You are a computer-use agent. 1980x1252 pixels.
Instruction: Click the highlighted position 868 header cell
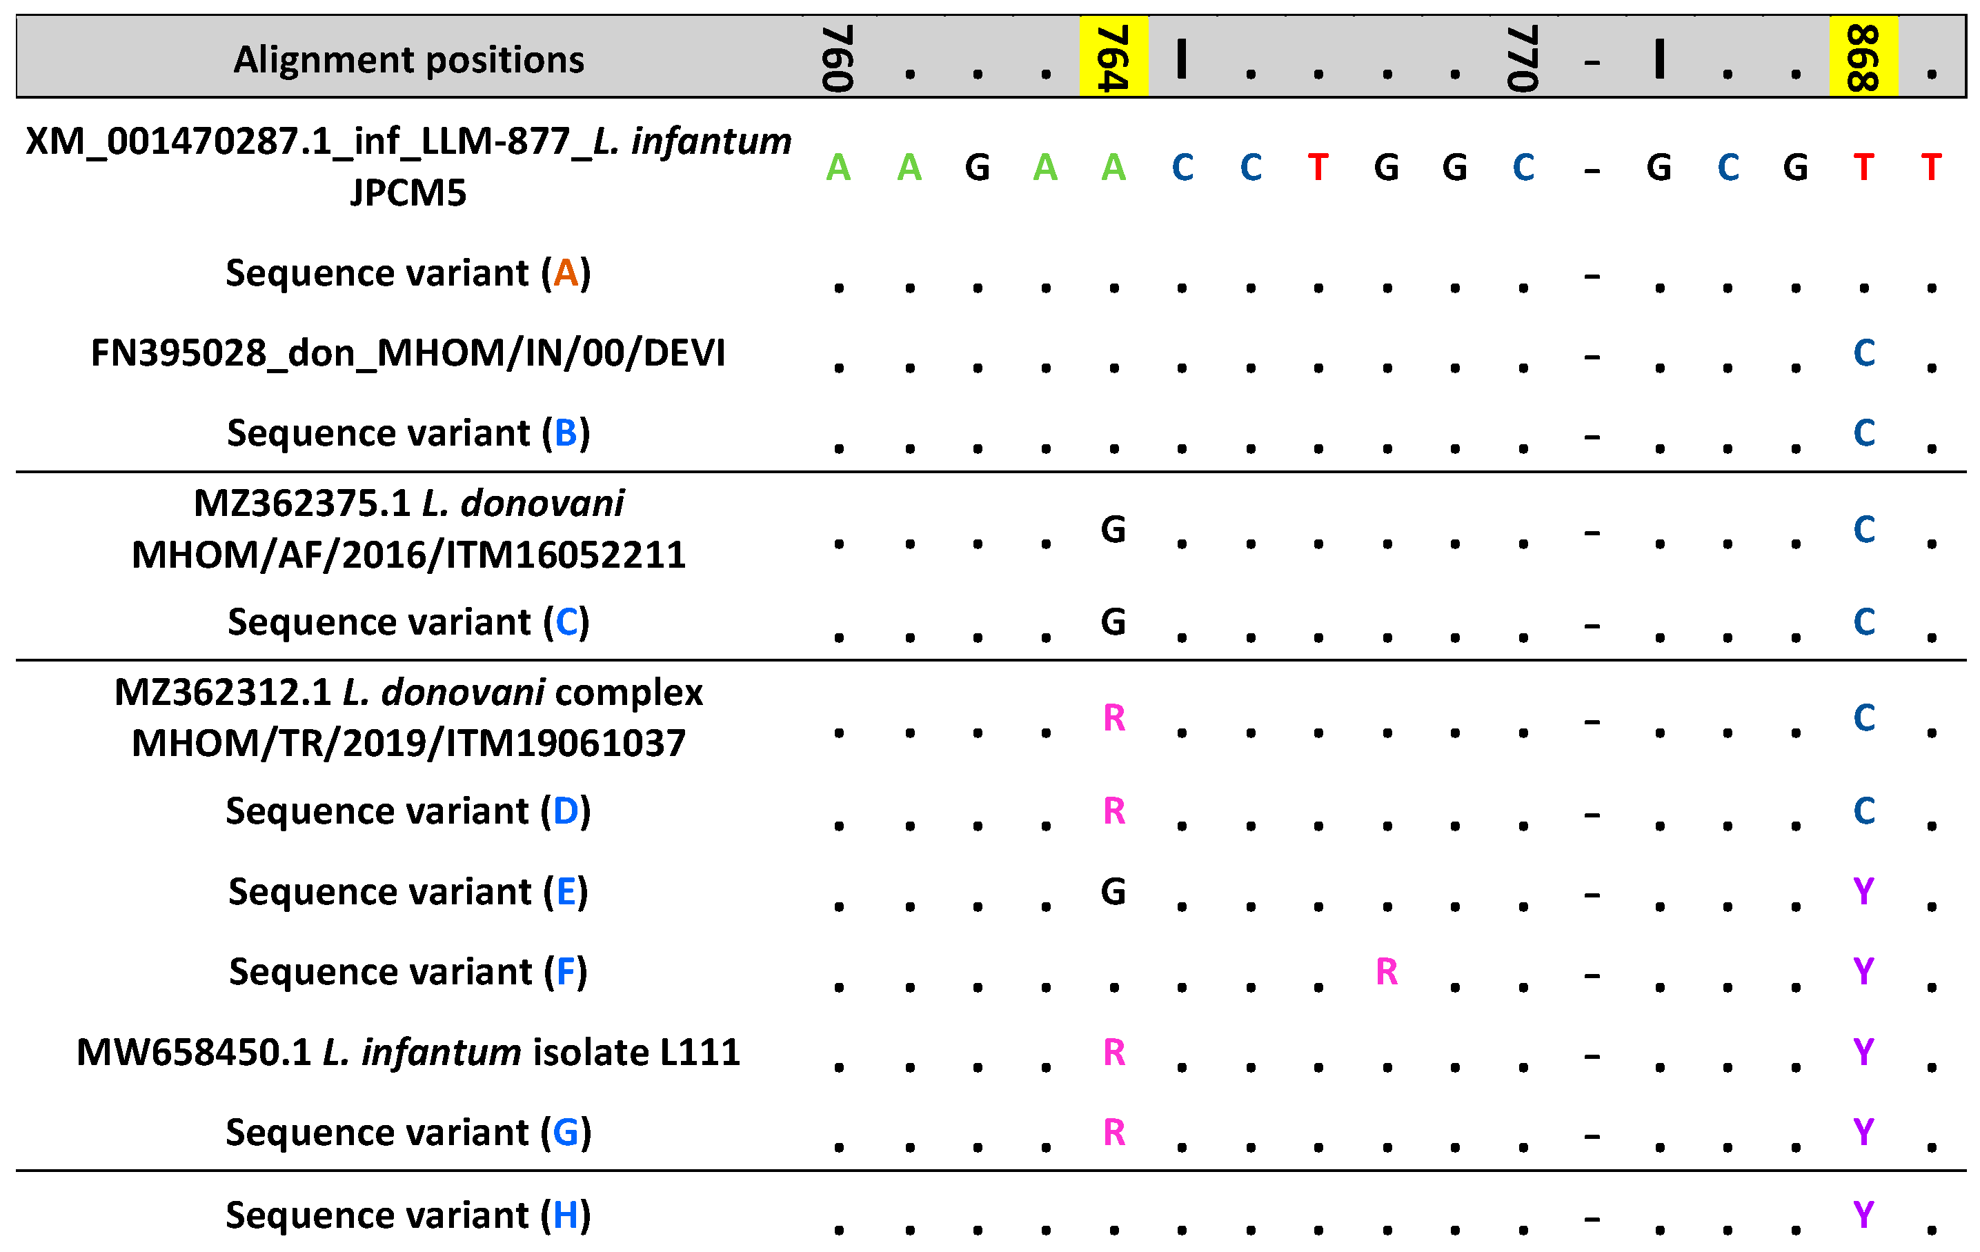[x=1865, y=57]
